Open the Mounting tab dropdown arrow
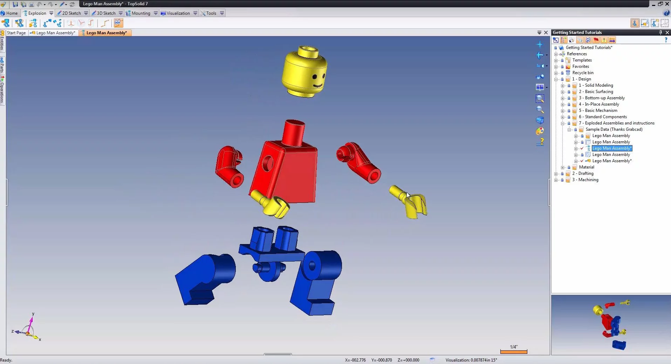The width and height of the screenshot is (671, 364). pos(156,13)
